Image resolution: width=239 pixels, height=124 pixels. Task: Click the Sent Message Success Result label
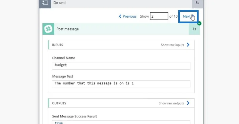point(74,116)
